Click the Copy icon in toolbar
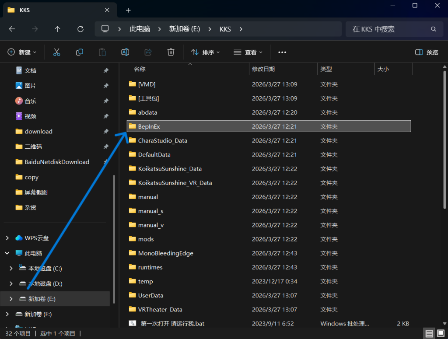Screen dimensions: 448x339 point(80,52)
